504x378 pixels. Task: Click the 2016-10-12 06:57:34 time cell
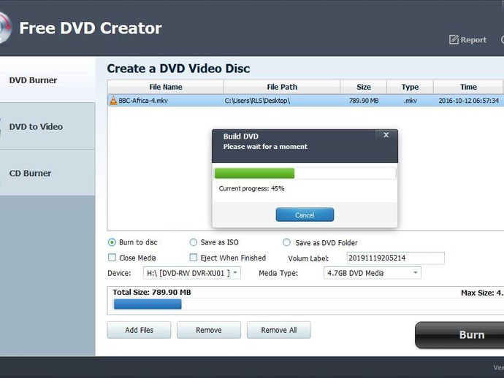(x=469, y=101)
